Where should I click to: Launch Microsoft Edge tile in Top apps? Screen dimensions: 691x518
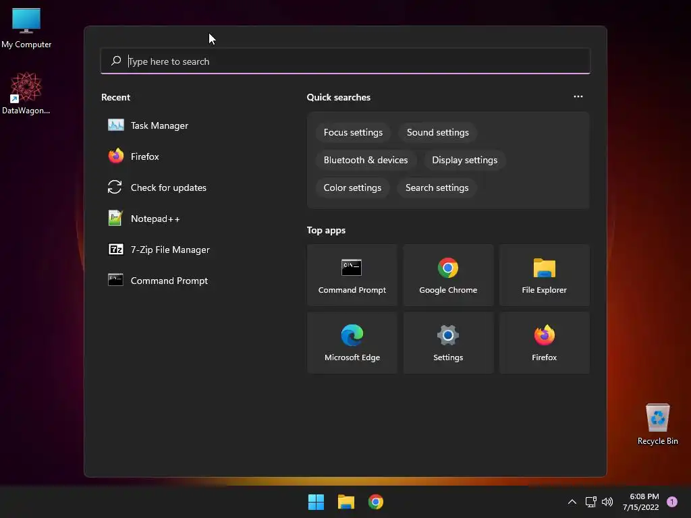[x=352, y=343]
